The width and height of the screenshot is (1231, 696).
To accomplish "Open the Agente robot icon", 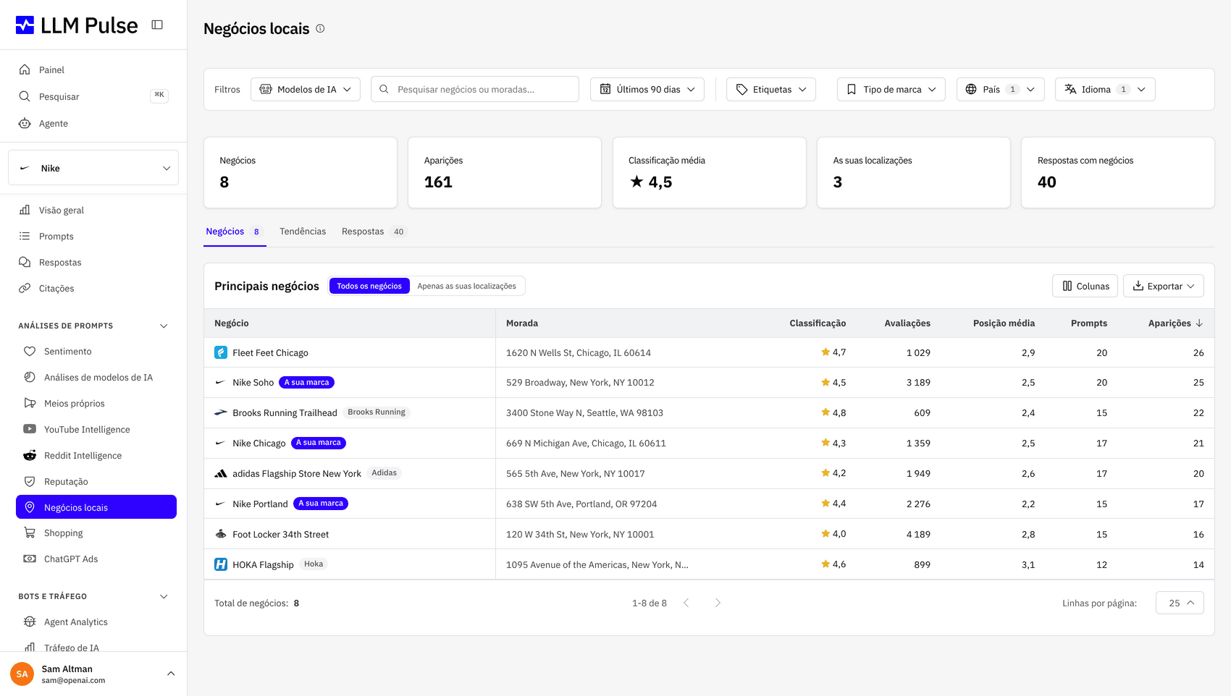I will (x=25, y=123).
